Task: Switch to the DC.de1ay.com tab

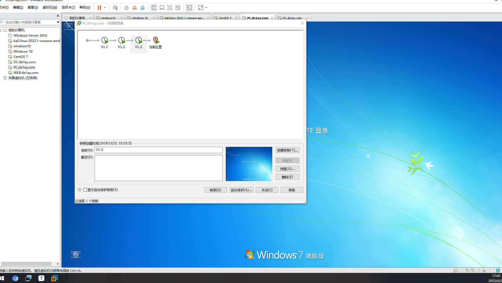Action: click(x=292, y=18)
